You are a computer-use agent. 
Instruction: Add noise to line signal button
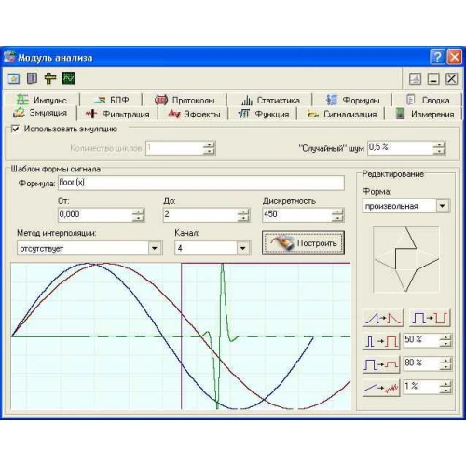[x=381, y=388]
